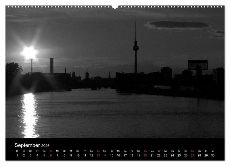This screenshot has width=230, height=166.
Task: Click the TV tower sphere in the photo
Action: pos(136,48)
